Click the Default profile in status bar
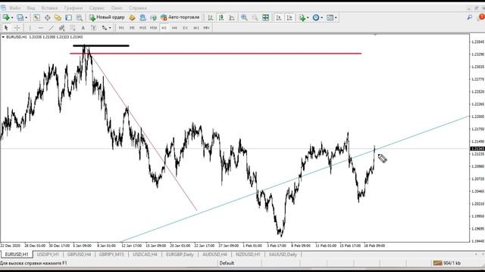This screenshot has height=272, width=485. [x=227, y=263]
